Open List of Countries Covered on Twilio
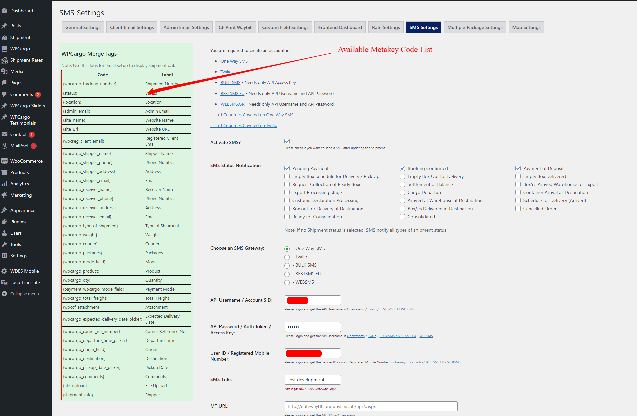Viewport: 637px width, 416px height. (244, 125)
